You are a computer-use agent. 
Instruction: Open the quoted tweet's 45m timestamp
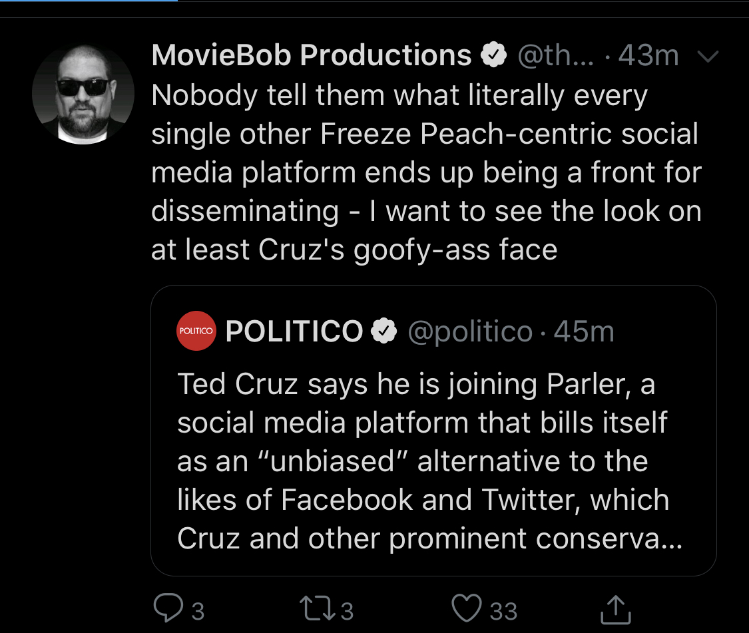pyautogui.click(x=584, y=331)
